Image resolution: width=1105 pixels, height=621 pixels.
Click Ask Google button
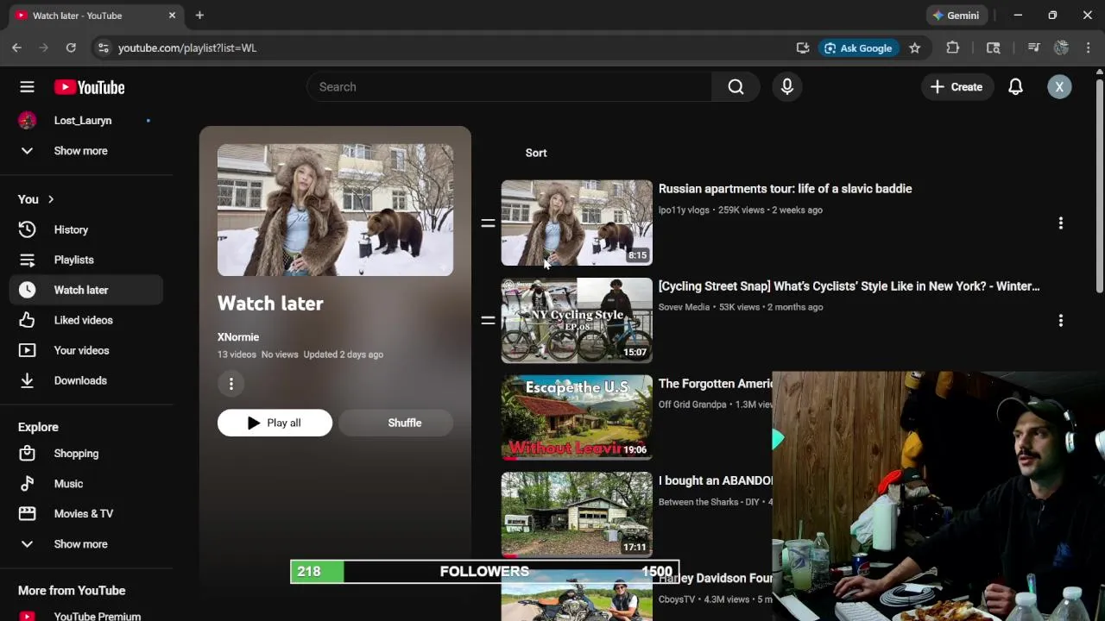858,48
